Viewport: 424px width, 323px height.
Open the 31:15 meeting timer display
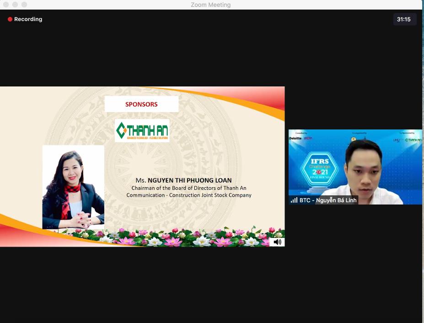[404, 19]
